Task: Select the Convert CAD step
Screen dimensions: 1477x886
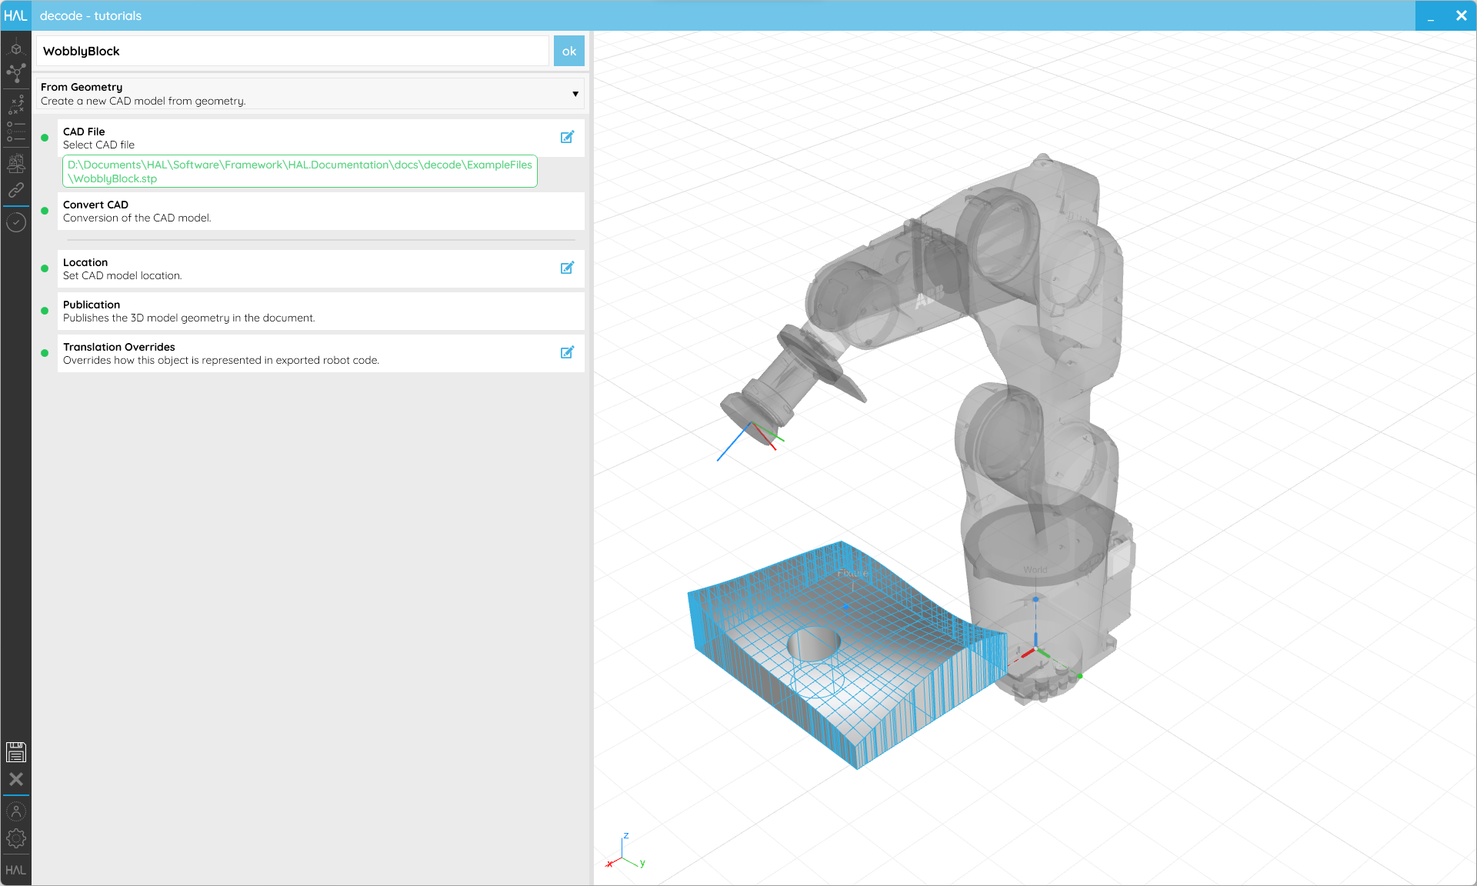Action: point(321,211)
